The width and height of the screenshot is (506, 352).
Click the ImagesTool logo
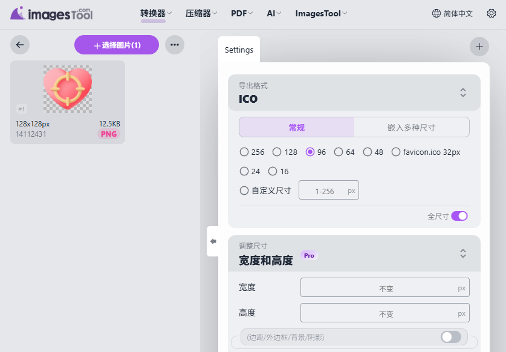(51, 13)
